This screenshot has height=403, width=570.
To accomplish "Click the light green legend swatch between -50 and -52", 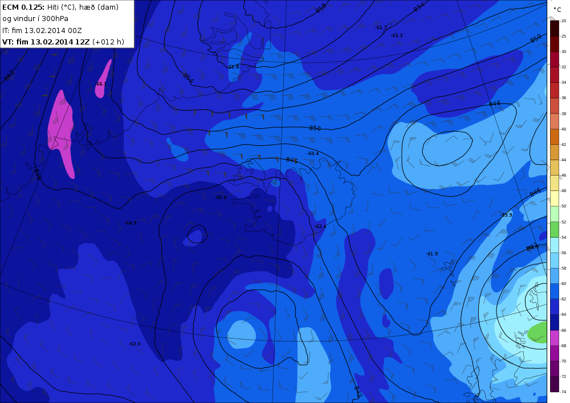I will pyautogui.click(x=555, y=214).
